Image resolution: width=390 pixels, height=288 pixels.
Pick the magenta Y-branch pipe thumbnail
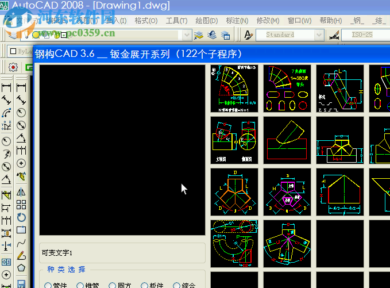coord(287,192)
